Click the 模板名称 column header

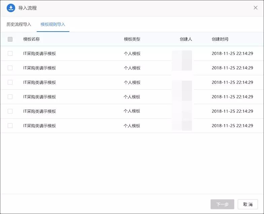[x=31, y=39]
